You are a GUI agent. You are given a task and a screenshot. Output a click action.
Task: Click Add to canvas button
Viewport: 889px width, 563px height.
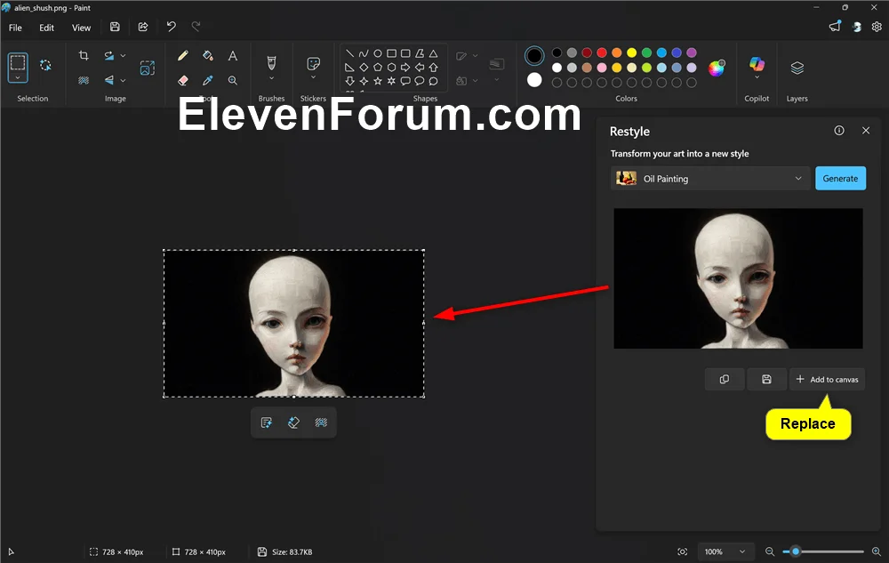tap(827, 379)
